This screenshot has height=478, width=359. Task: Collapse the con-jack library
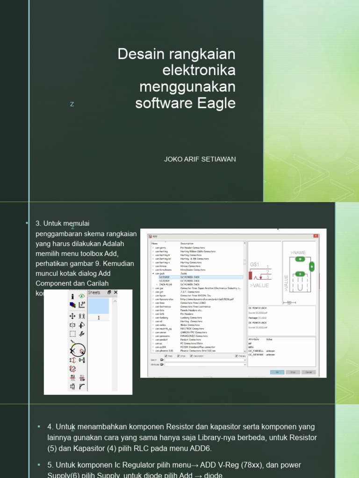tap(153, 274)
